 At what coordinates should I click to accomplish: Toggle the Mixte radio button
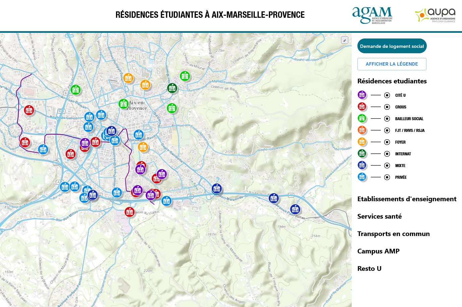(387, 165)
